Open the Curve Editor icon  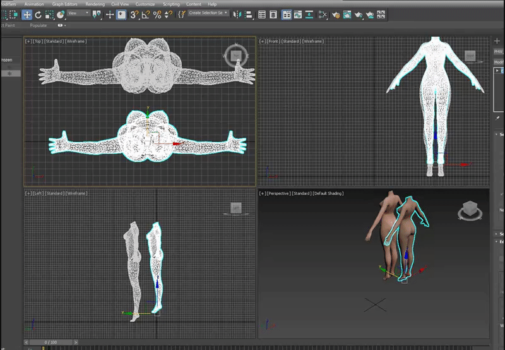299,14
